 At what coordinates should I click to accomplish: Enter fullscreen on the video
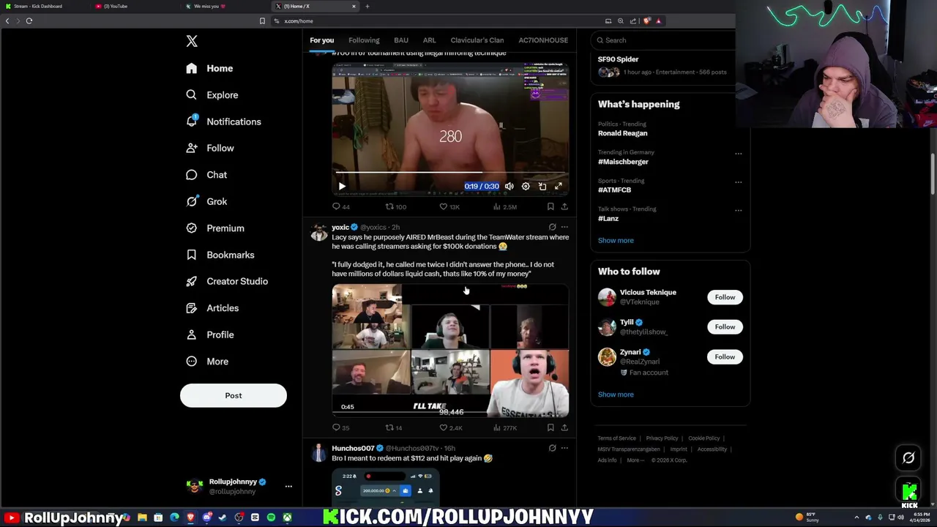coord(559,186)
